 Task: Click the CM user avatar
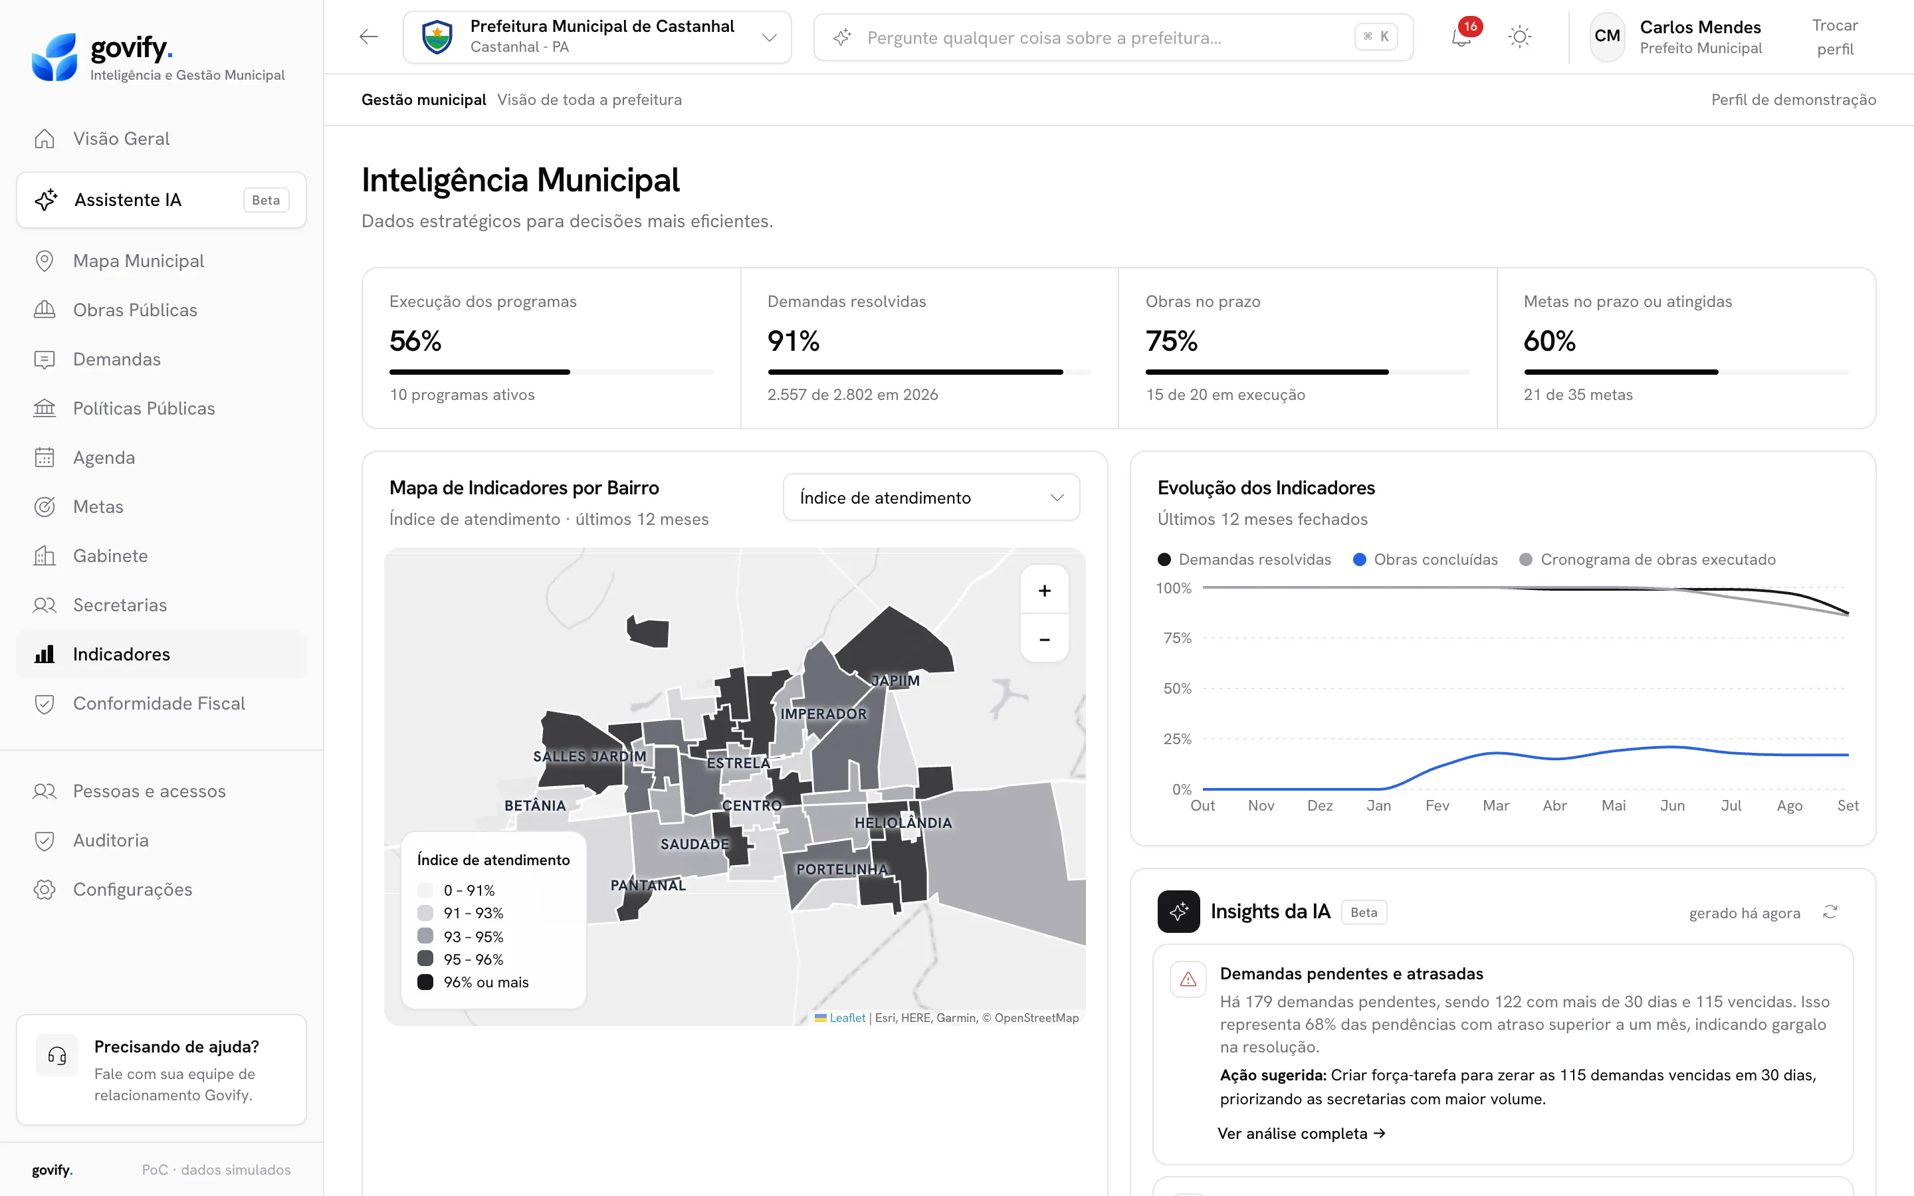pyautogui.click(x=1607, y=37)
